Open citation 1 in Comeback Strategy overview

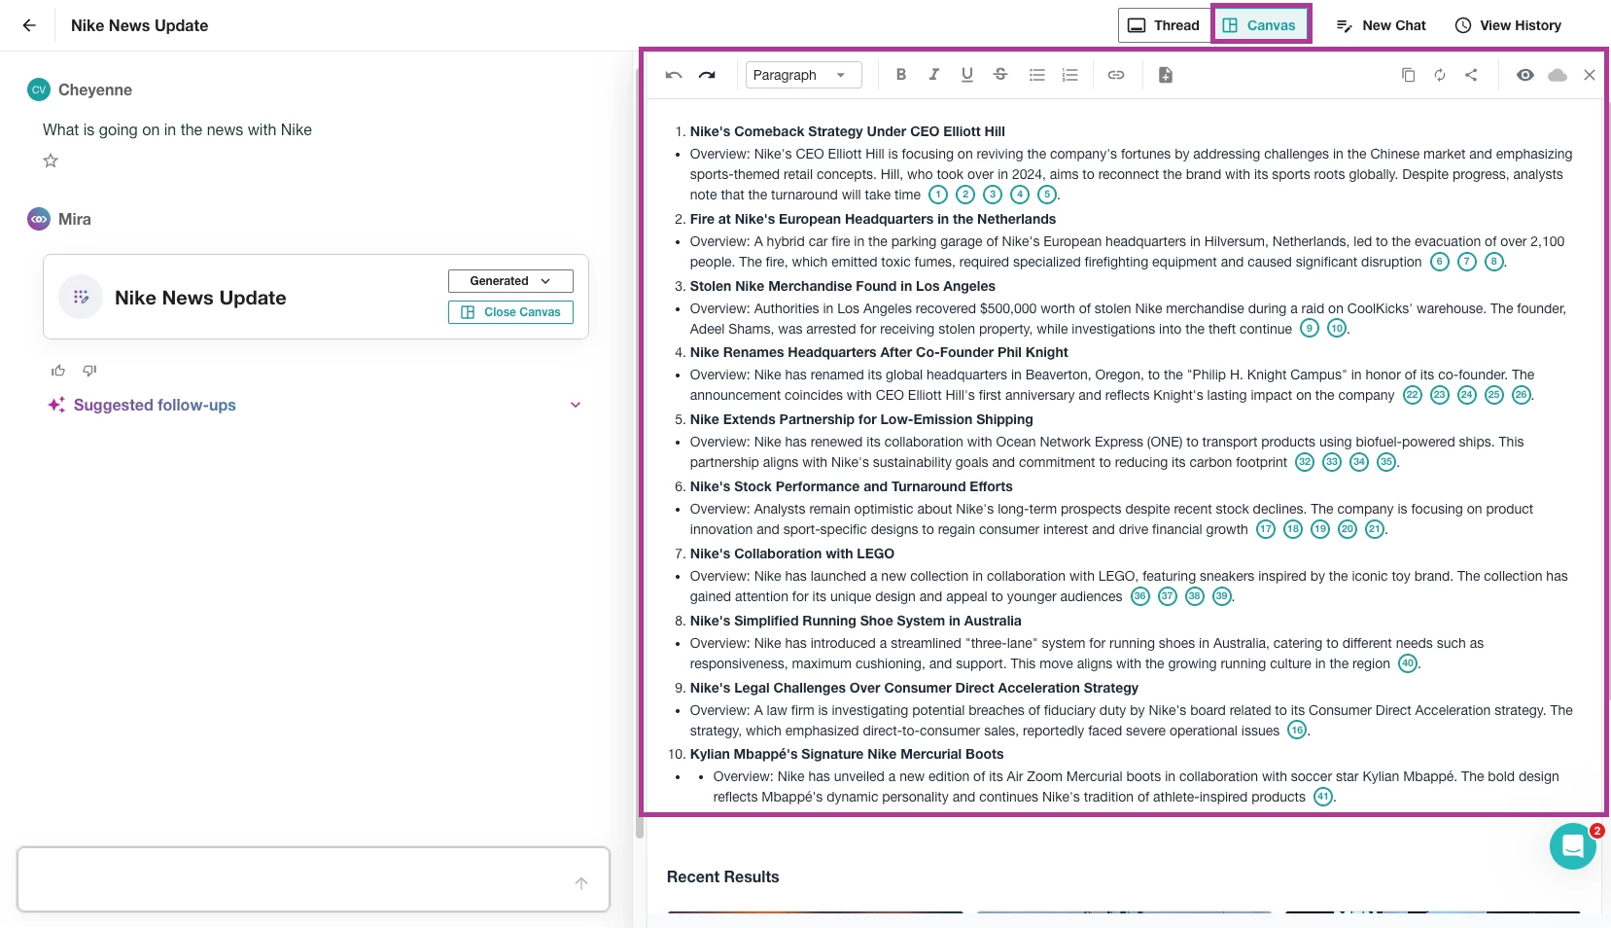(x=938, y=195)
